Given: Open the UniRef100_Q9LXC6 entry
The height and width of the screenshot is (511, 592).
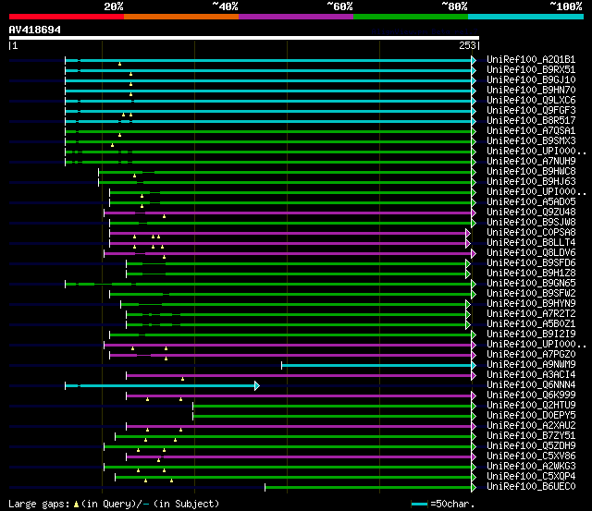Looking at the screenshot, I should pyautogui.click(x=531, y=101).
